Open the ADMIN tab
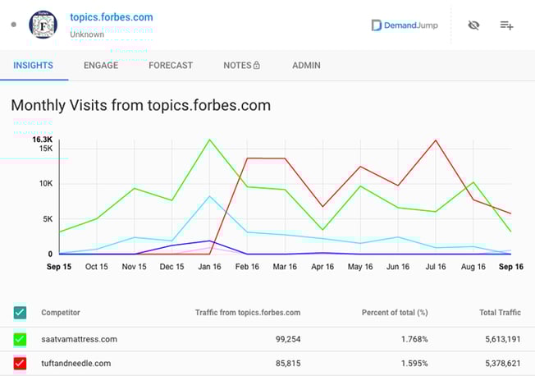Screen dimensions: 535x376 306,65
